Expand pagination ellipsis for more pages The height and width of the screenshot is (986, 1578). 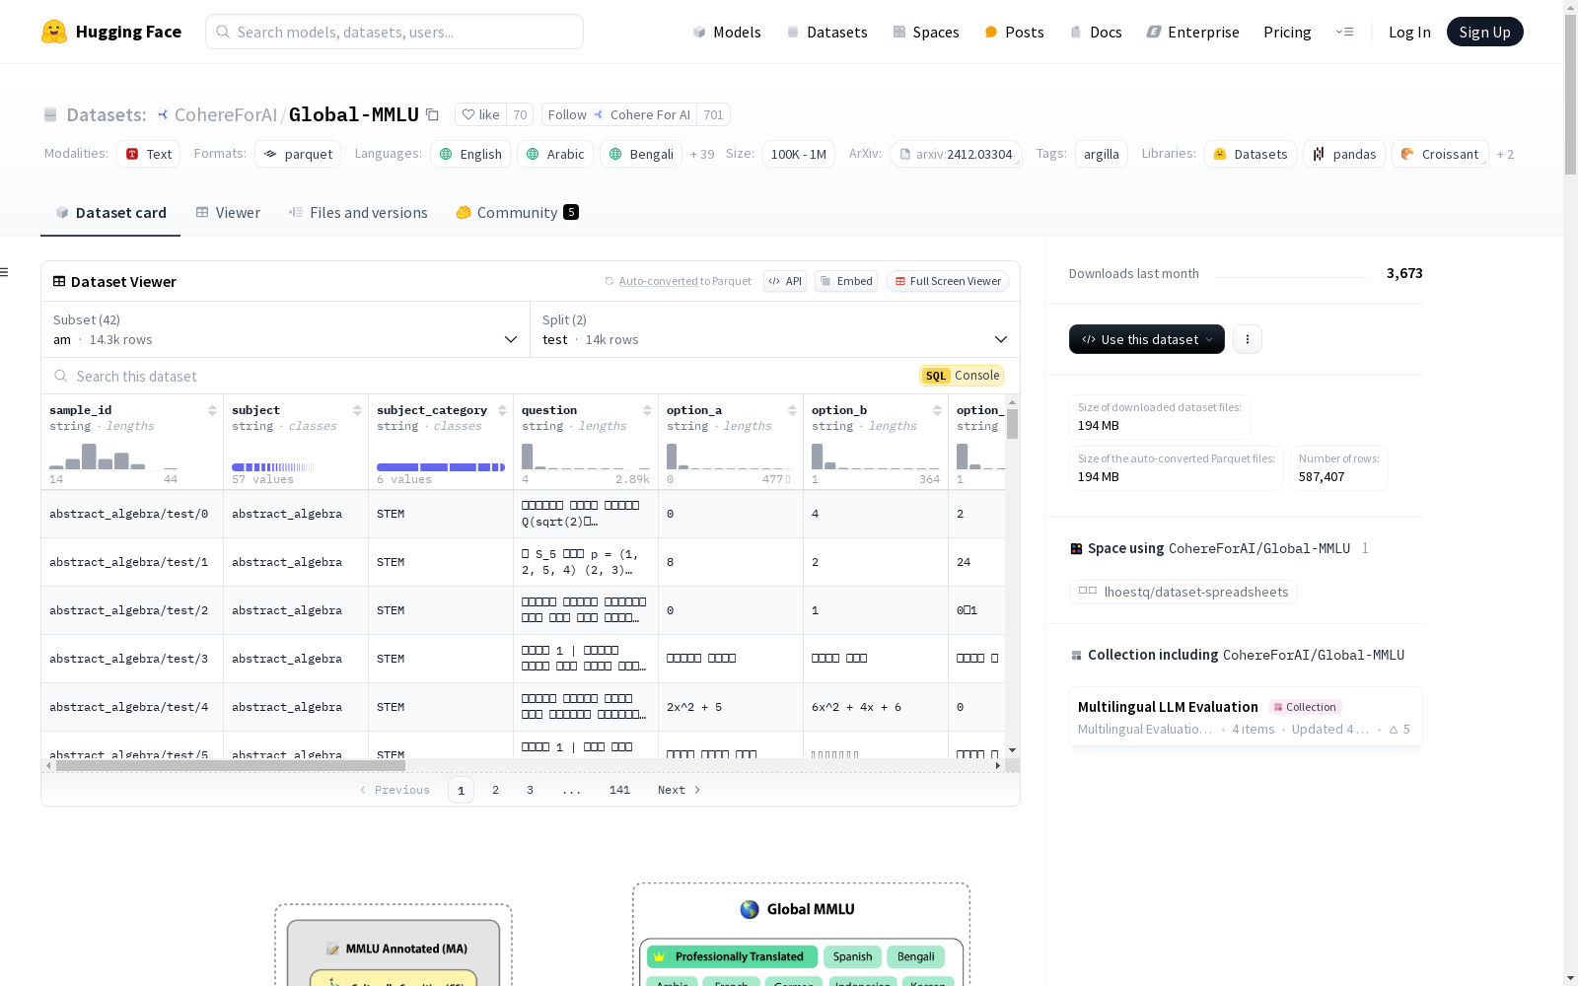572,790
